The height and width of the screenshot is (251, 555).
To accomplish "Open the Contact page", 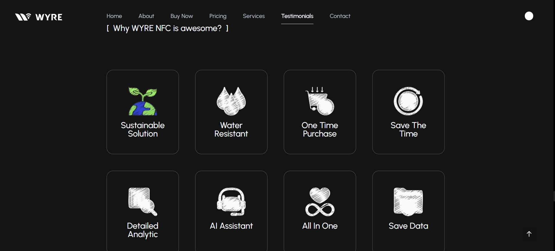I will 340,16.
